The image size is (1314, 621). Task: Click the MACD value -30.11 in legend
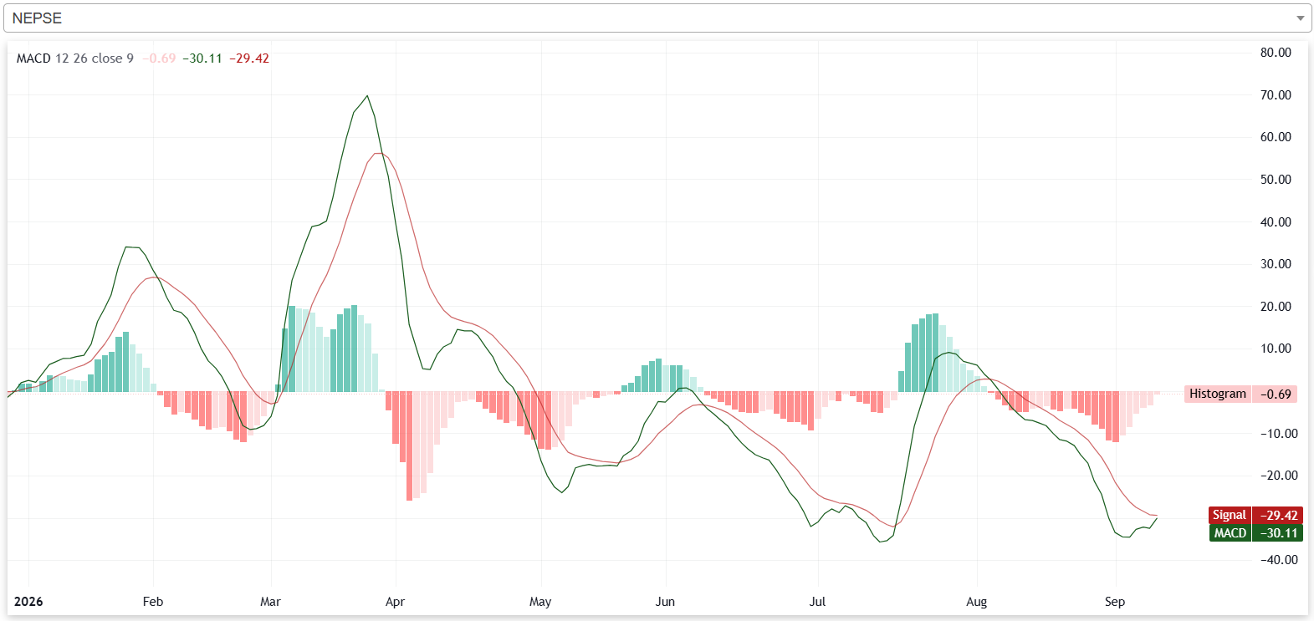202,59
